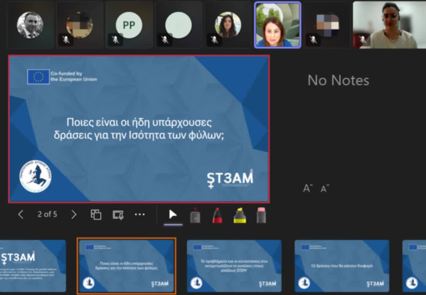Select the dark-haired woman round avatar tile
Image resolution: width=426 pixels, height=295 pixels.
click(228, 25)
